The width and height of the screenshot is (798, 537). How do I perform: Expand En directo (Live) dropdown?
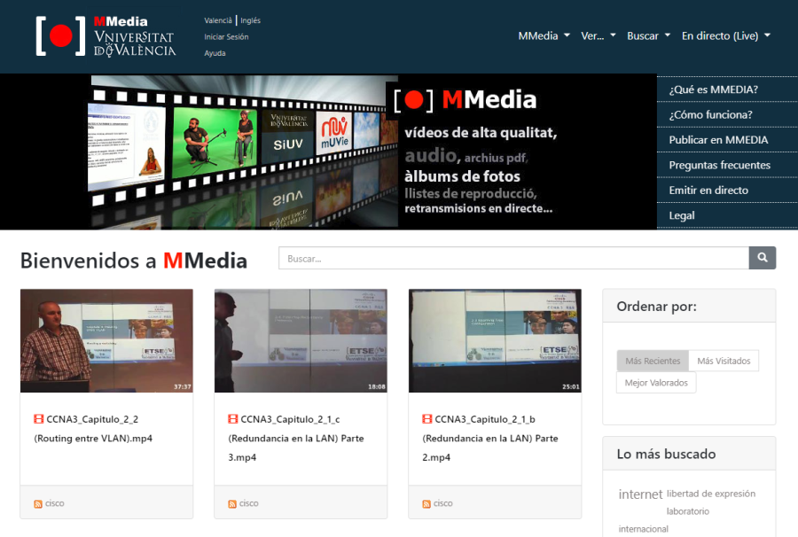(725, 35)
